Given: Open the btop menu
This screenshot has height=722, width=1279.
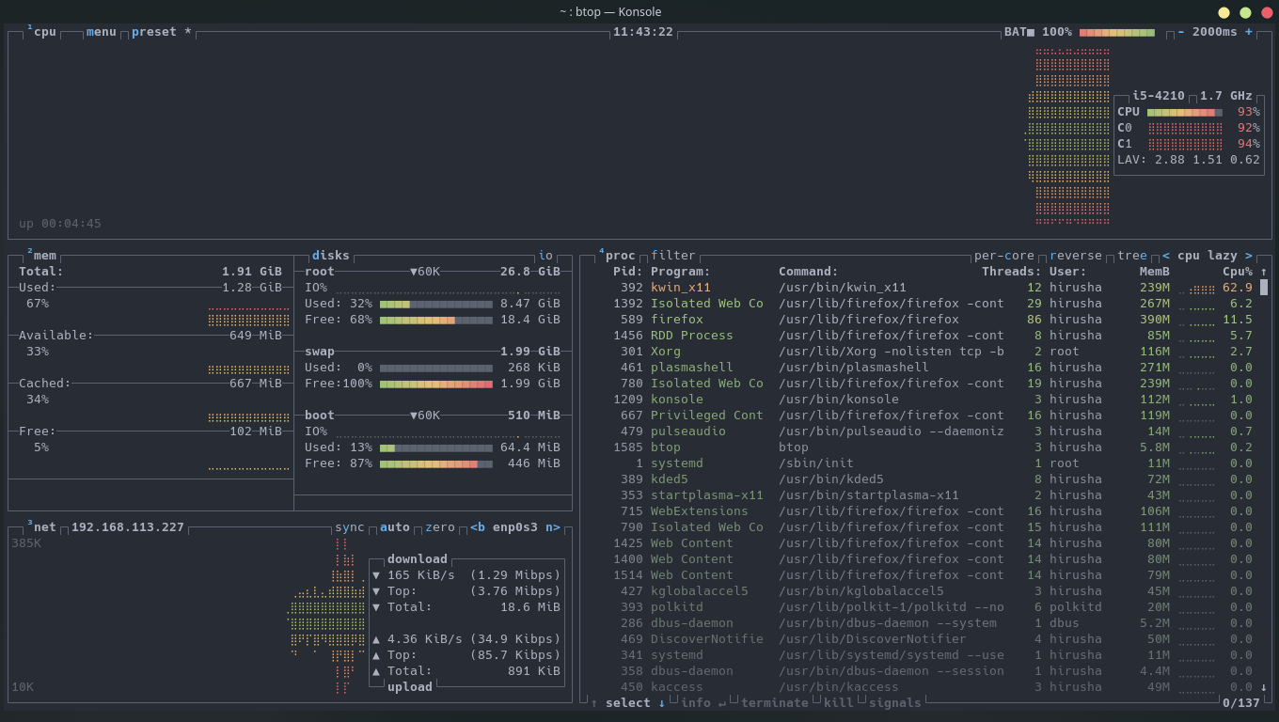Looking at the screenshot, I should point(101,32).
